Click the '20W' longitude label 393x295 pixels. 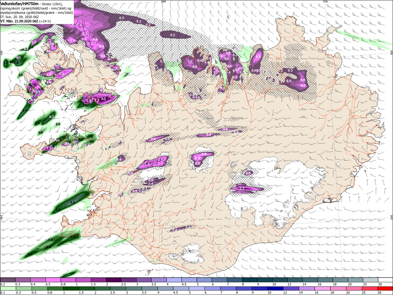click(163, 2)
